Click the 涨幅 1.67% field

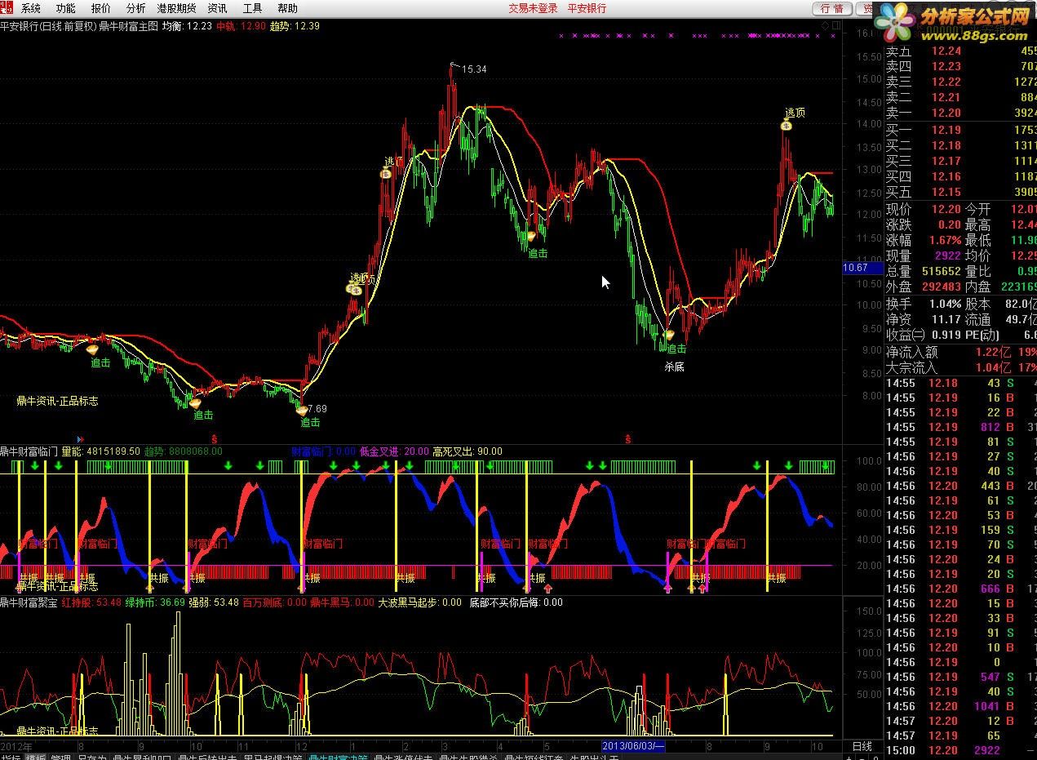924,240
